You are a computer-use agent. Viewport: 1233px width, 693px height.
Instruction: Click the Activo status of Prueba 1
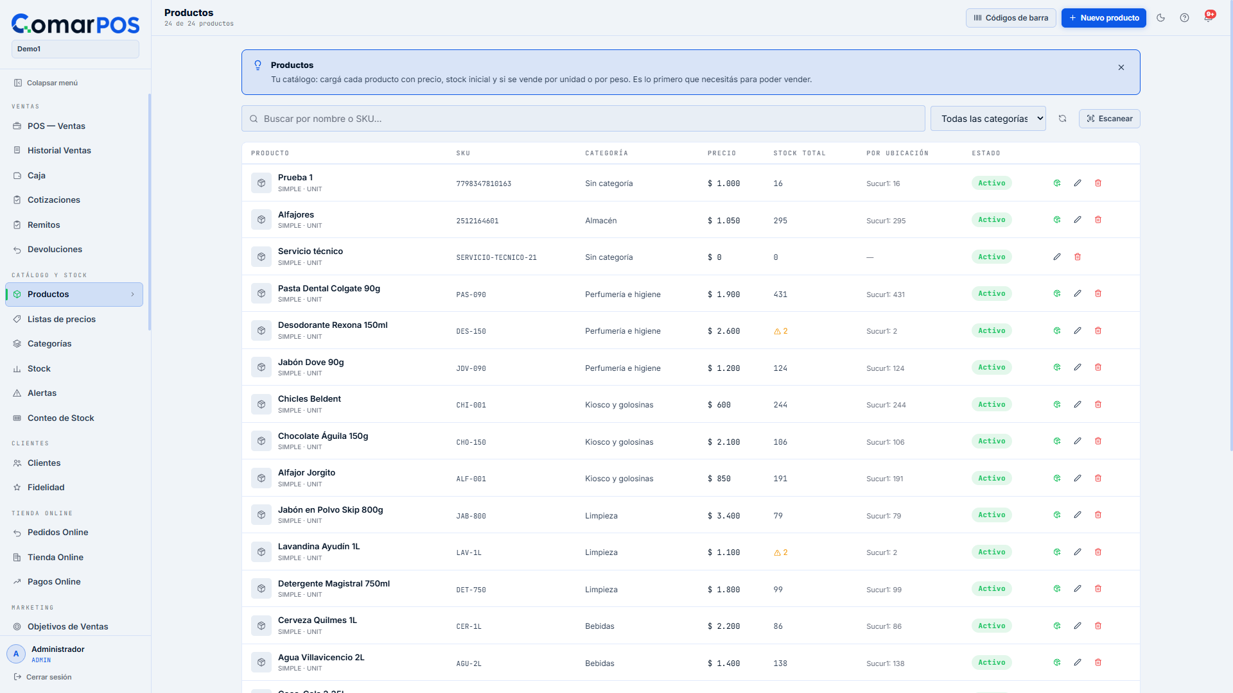[x=992, y=184]
